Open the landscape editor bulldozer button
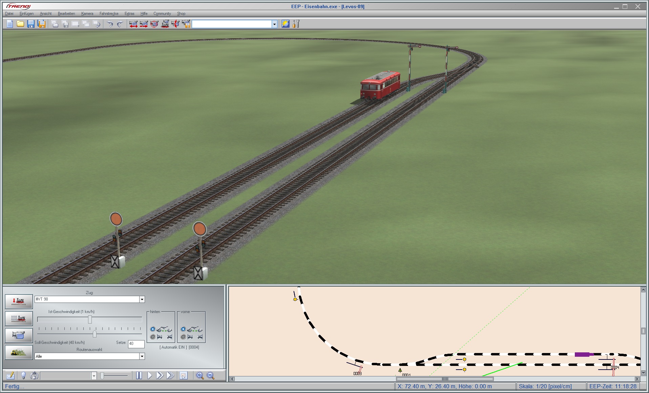The width and height of the screenshot is (649, 393). (19, 352)
